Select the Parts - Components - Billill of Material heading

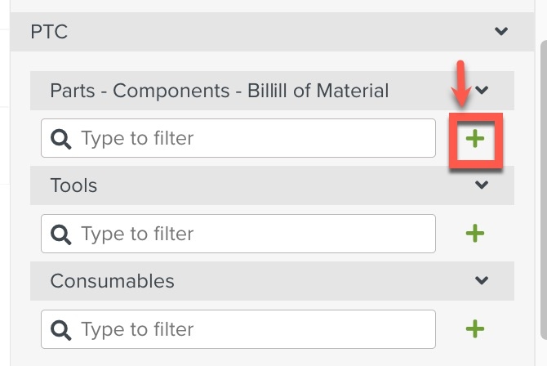coord(220,91)
